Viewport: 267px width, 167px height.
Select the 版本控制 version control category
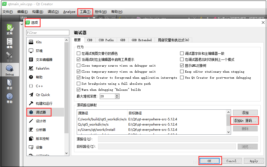(x=45, y=138)
